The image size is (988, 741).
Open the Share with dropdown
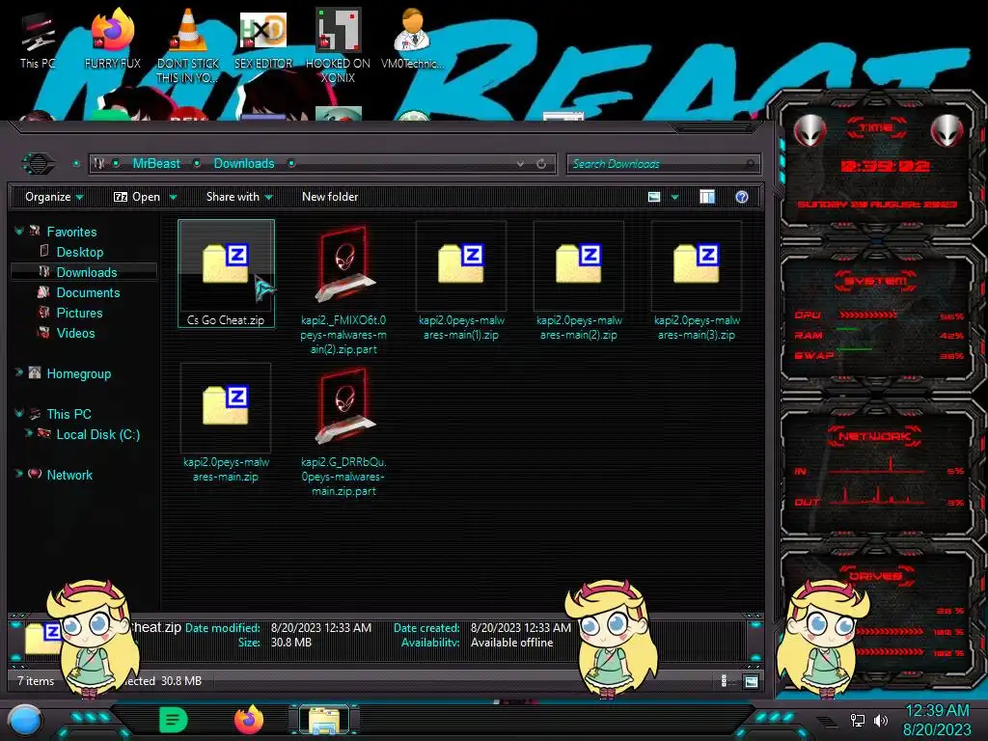point(239,197)
